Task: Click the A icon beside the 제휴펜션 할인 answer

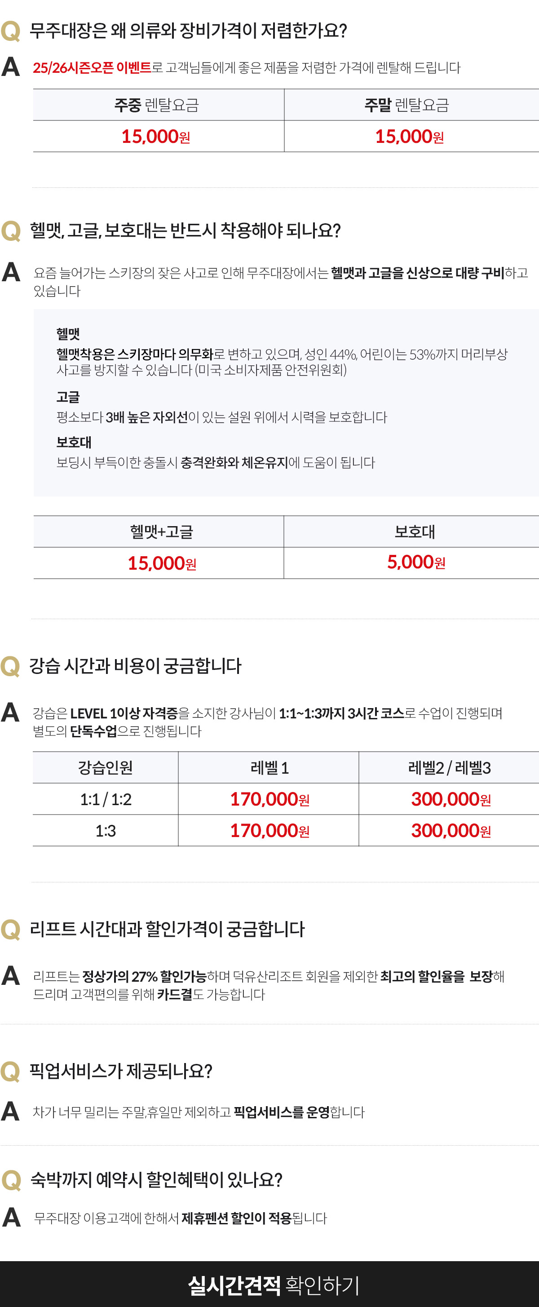Action: click(x=11, y=1217)
